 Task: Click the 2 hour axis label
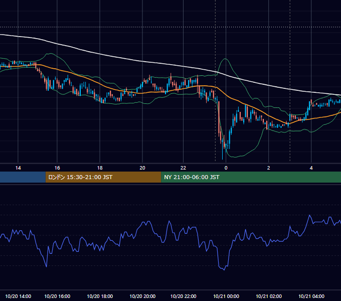tap(269, 168)
